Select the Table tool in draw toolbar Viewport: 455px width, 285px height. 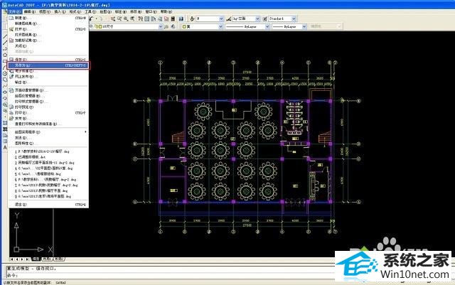tap(5, 141)
